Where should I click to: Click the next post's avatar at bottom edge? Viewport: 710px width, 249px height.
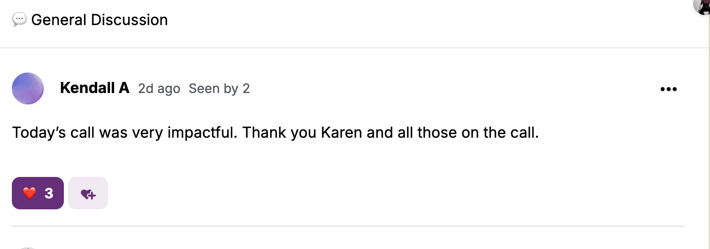click(28, 248)
